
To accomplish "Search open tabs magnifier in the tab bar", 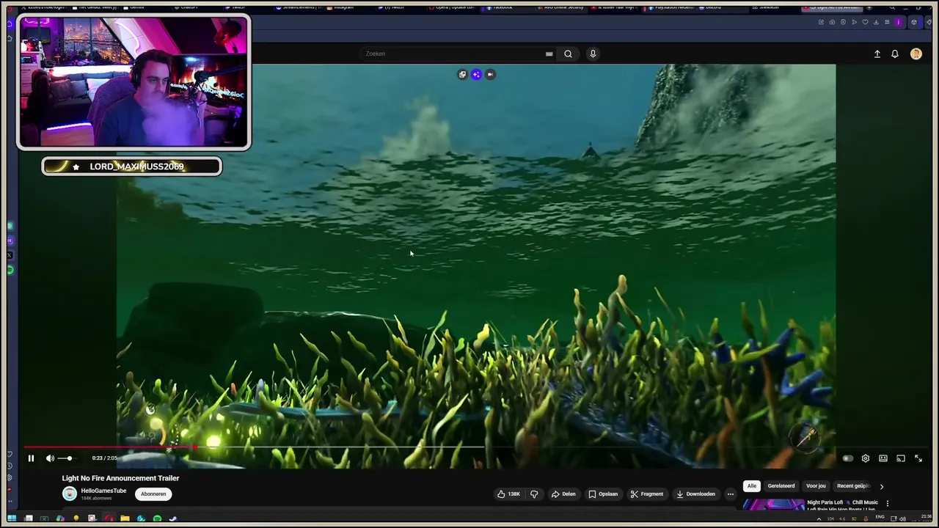I will click(x=892, y=7).
